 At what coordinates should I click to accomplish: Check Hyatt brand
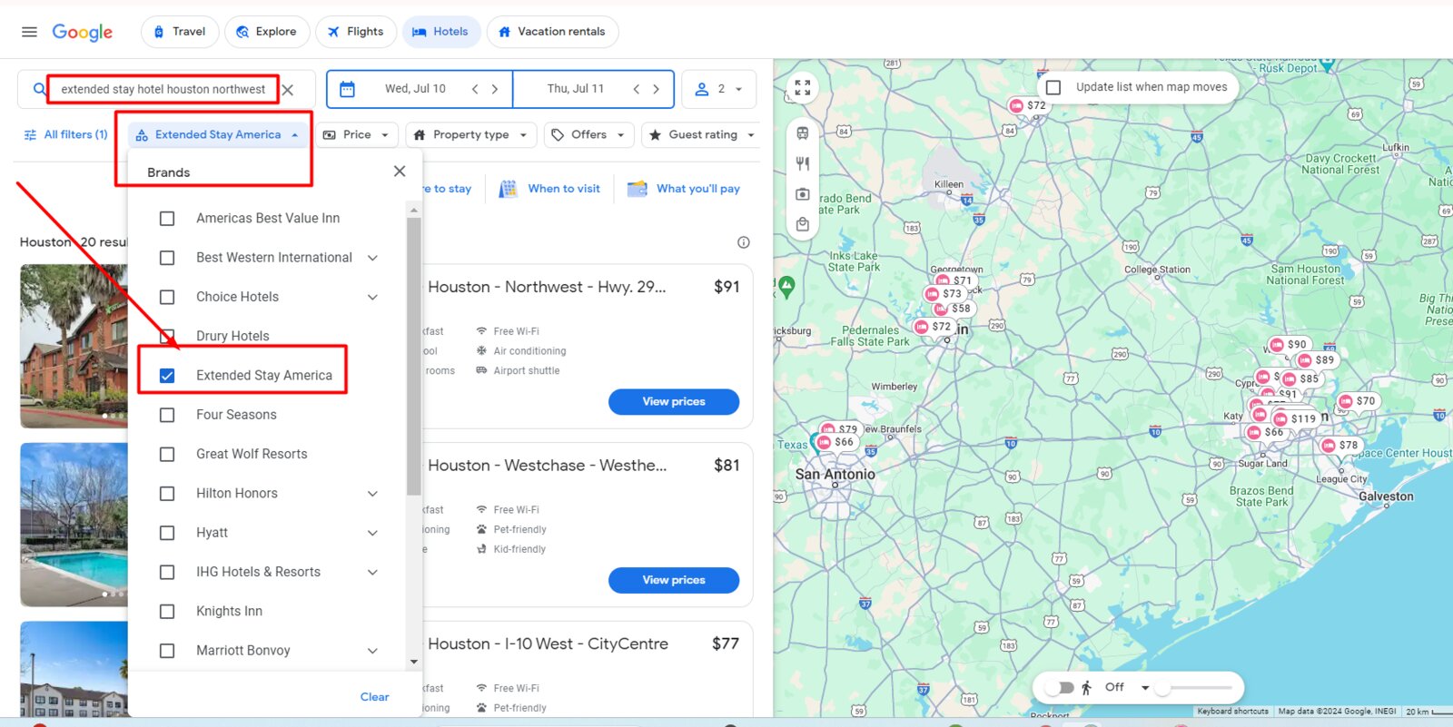point(167,533)
